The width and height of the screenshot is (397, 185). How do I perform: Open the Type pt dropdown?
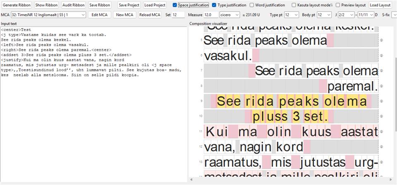tap(292, 15)
